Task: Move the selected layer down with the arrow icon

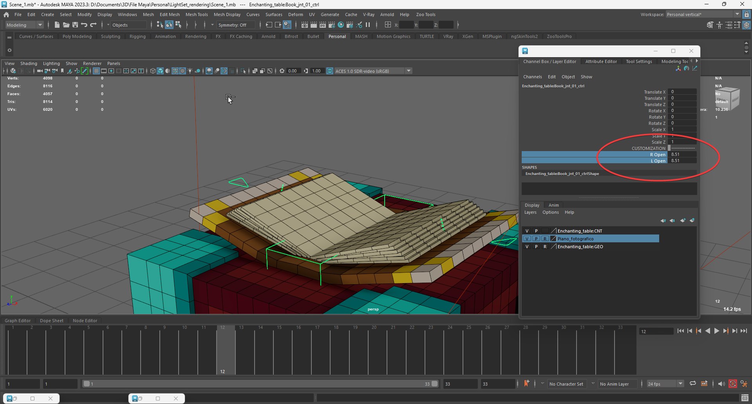Action: (x=672, y=220)
